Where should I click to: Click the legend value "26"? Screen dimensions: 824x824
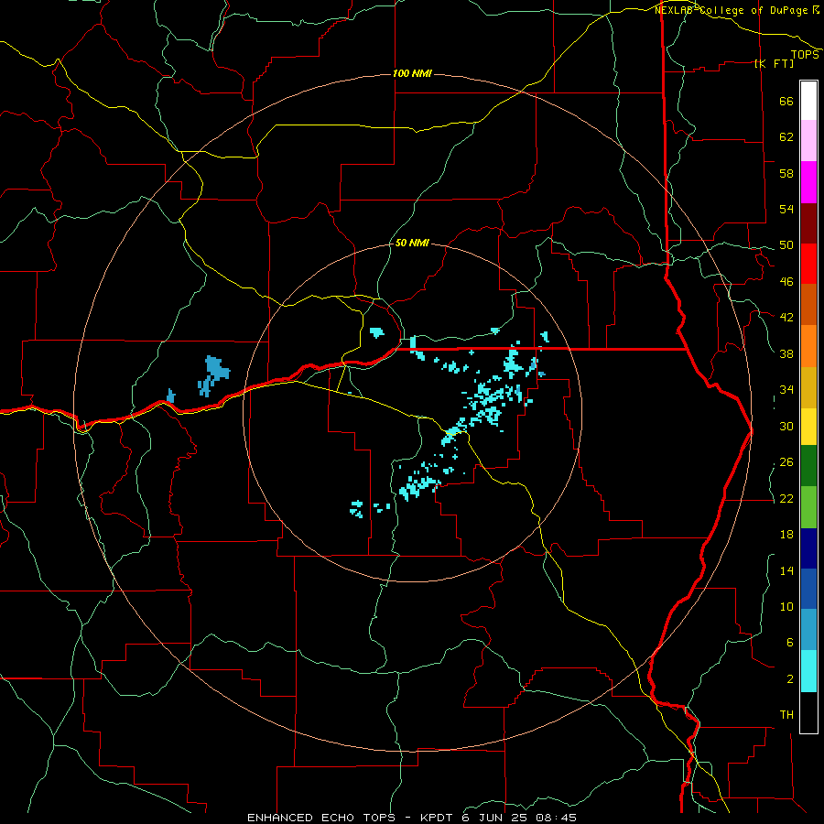click(786, 462)
